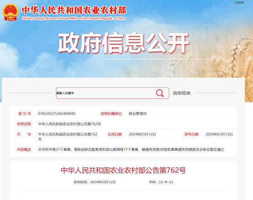Click the magnifier search icon

coord(160,93)
